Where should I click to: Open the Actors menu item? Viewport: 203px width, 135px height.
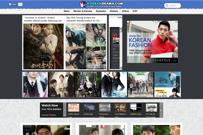[x=125, y=11]
